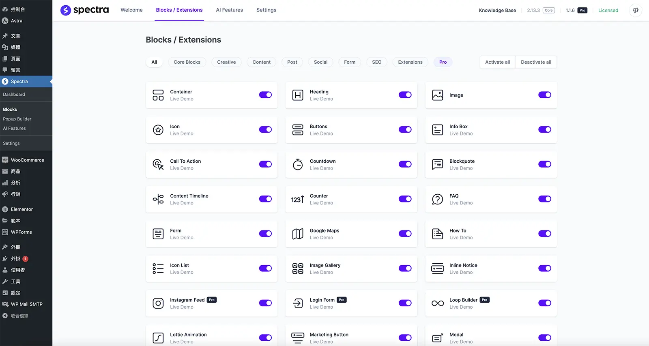Click the Modal block icon

(x=438, y=338)
